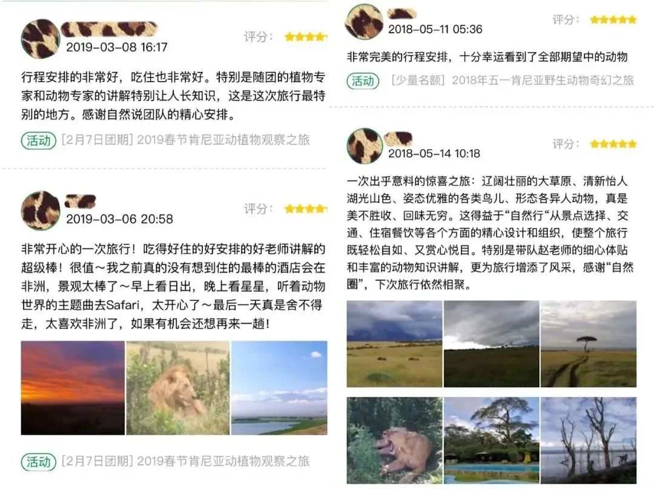Screen dimensions: 654x489
Task: Open the lone acacia tree track photo
Action: point(589,344)
